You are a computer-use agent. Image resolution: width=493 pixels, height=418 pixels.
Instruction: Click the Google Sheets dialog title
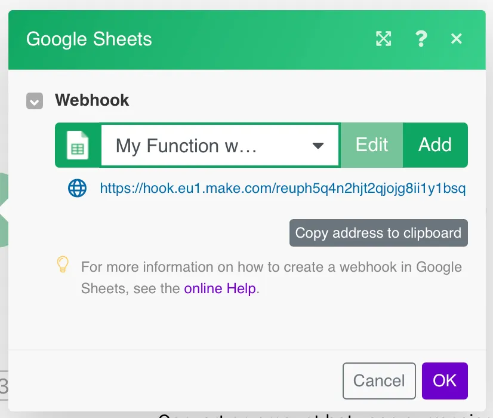click(x=89, y=39)
